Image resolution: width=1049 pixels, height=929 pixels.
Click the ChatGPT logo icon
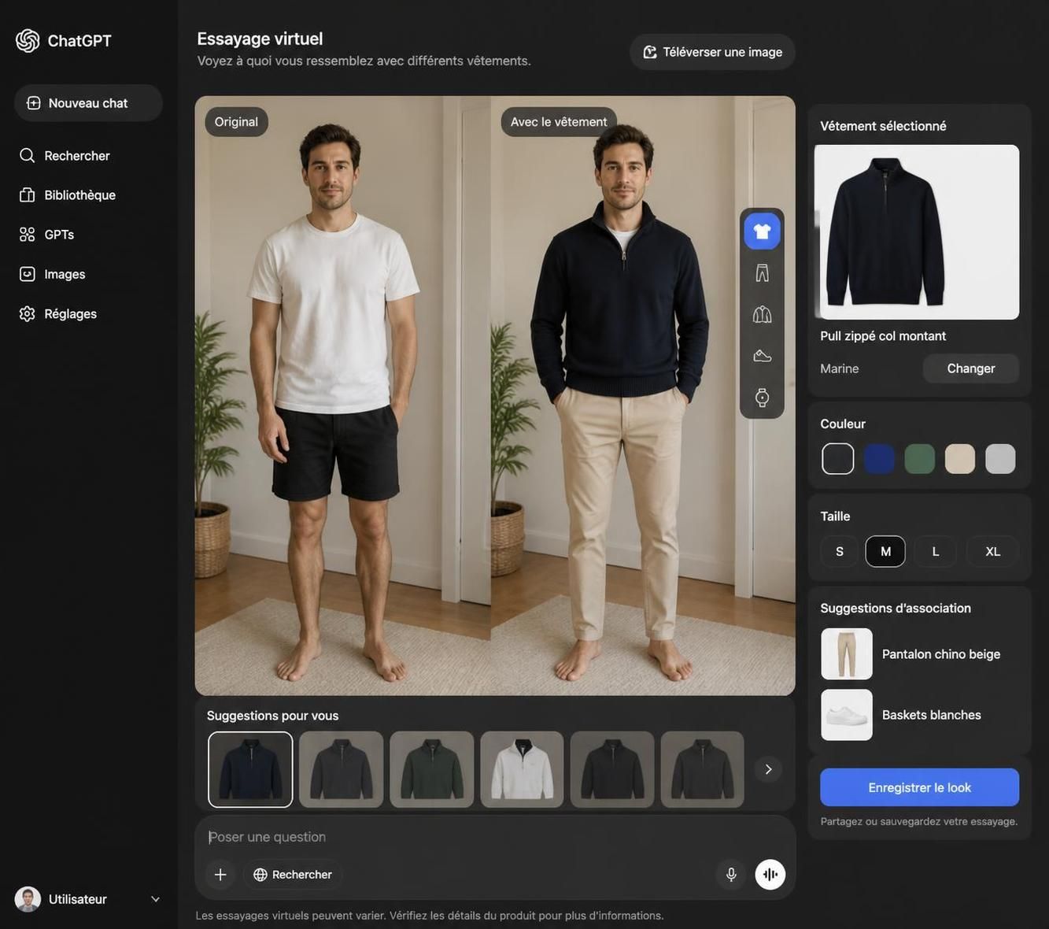[28, 41]
